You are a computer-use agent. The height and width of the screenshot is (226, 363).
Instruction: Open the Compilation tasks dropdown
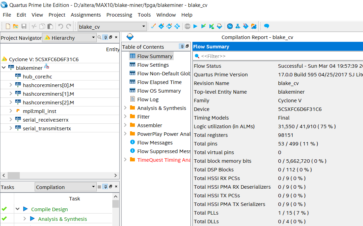[93, 187]
